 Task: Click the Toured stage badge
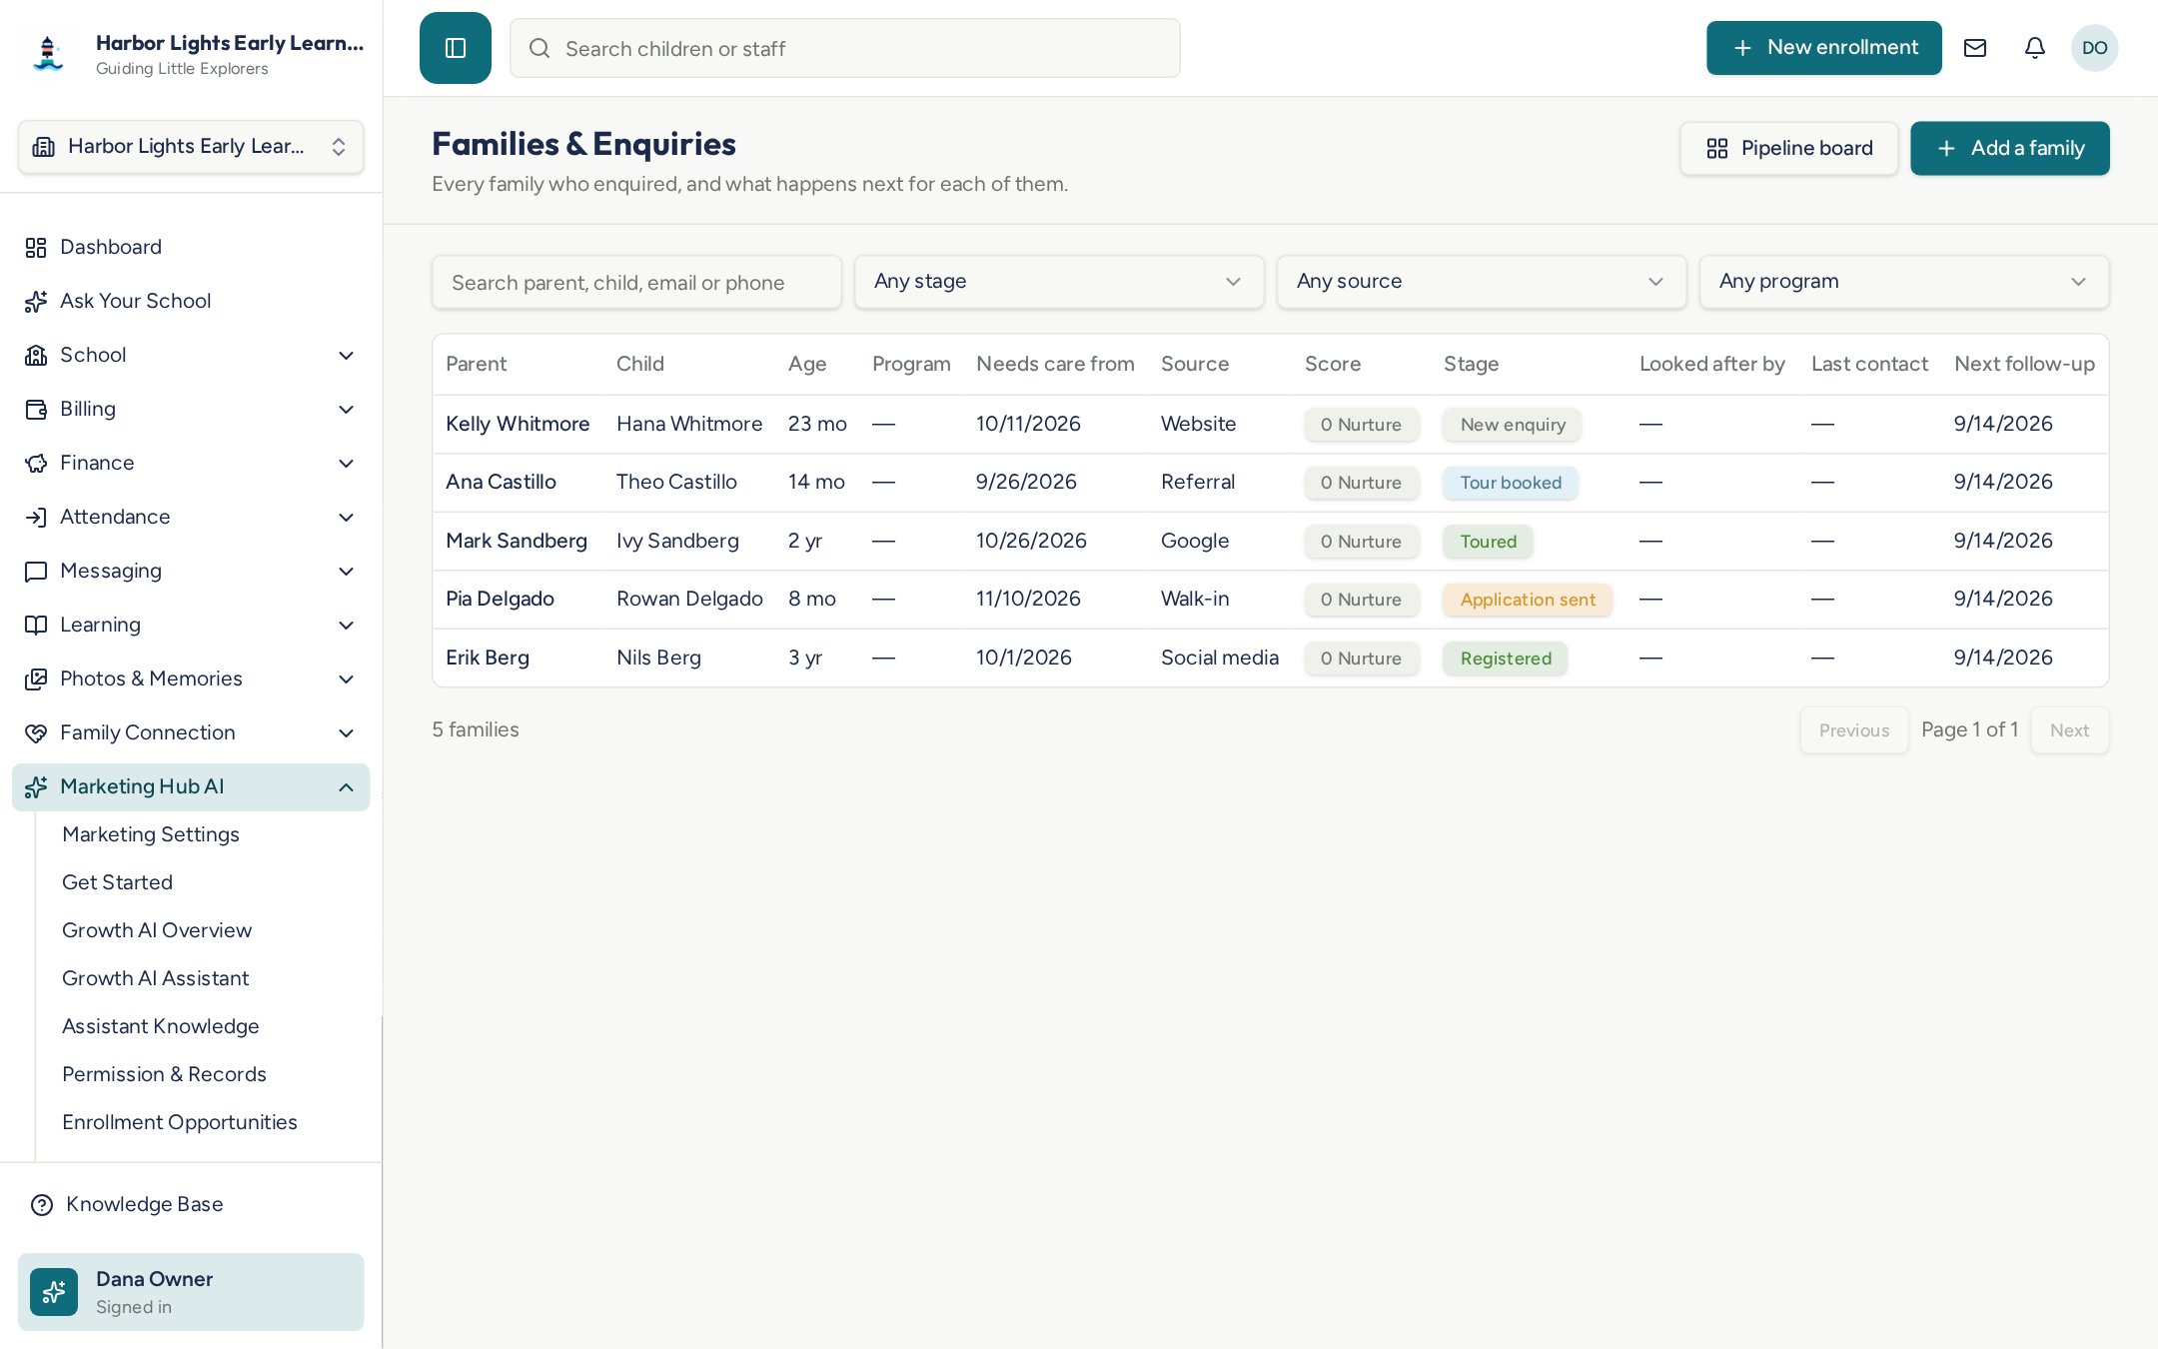point(1489,542)
